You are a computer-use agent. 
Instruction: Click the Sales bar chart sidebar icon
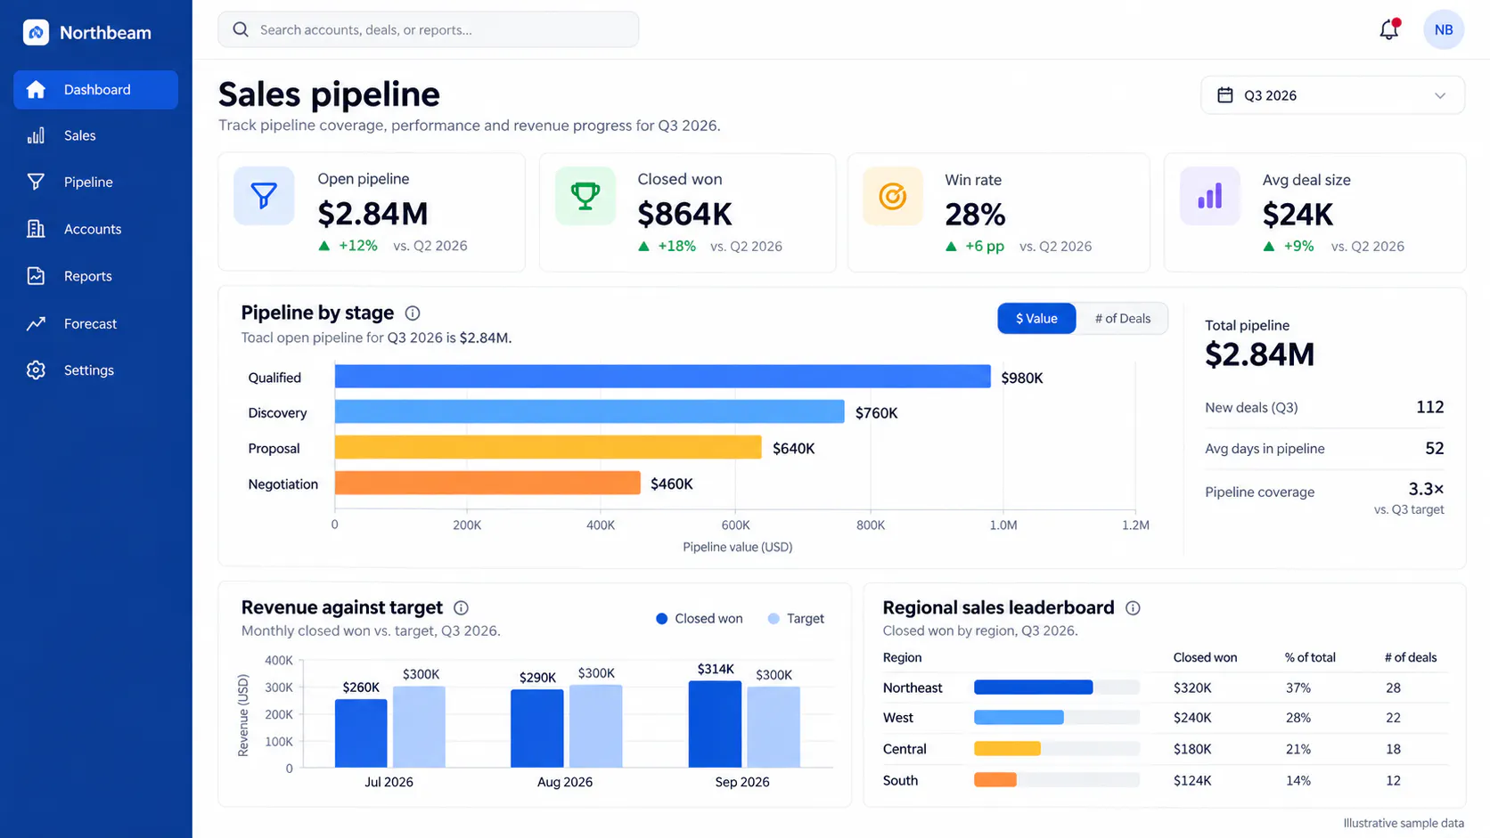coord(36,135)
